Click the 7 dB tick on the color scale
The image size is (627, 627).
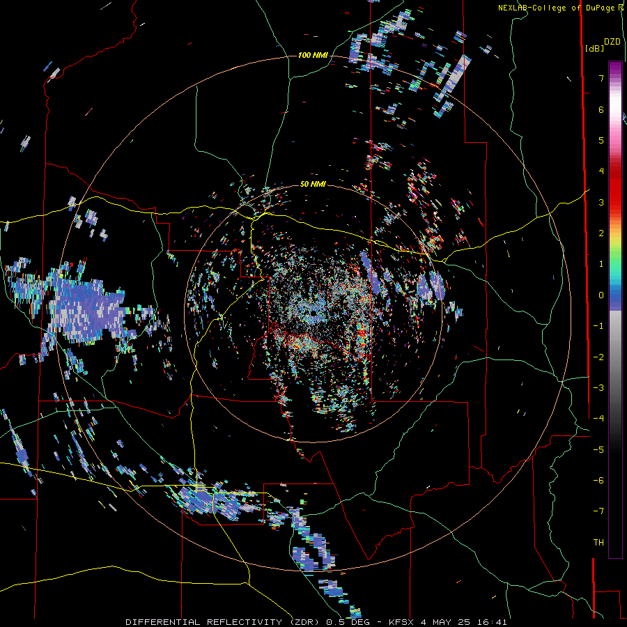click(601, 78)
